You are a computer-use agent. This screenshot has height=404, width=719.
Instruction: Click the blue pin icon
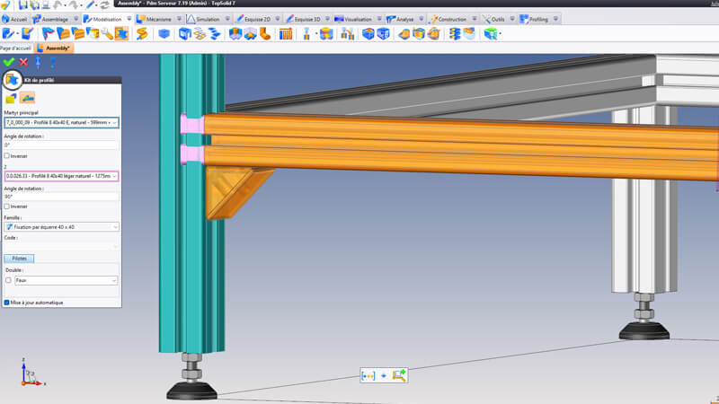pyautogui.click(x=38, y=62)
